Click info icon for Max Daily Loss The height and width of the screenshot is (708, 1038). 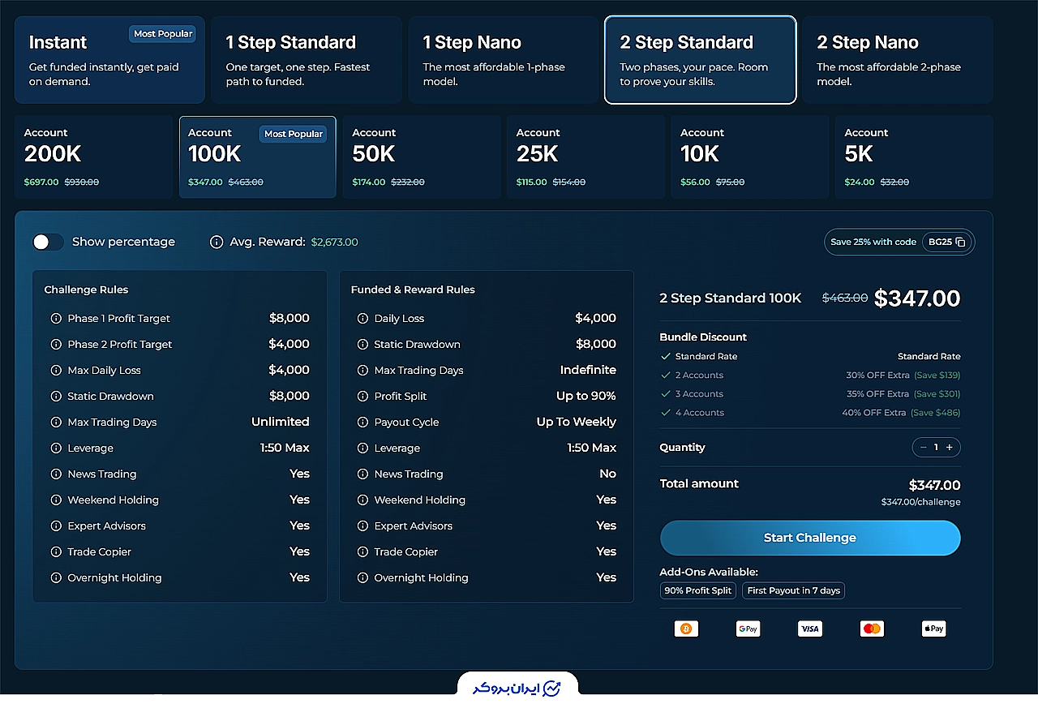56,371
